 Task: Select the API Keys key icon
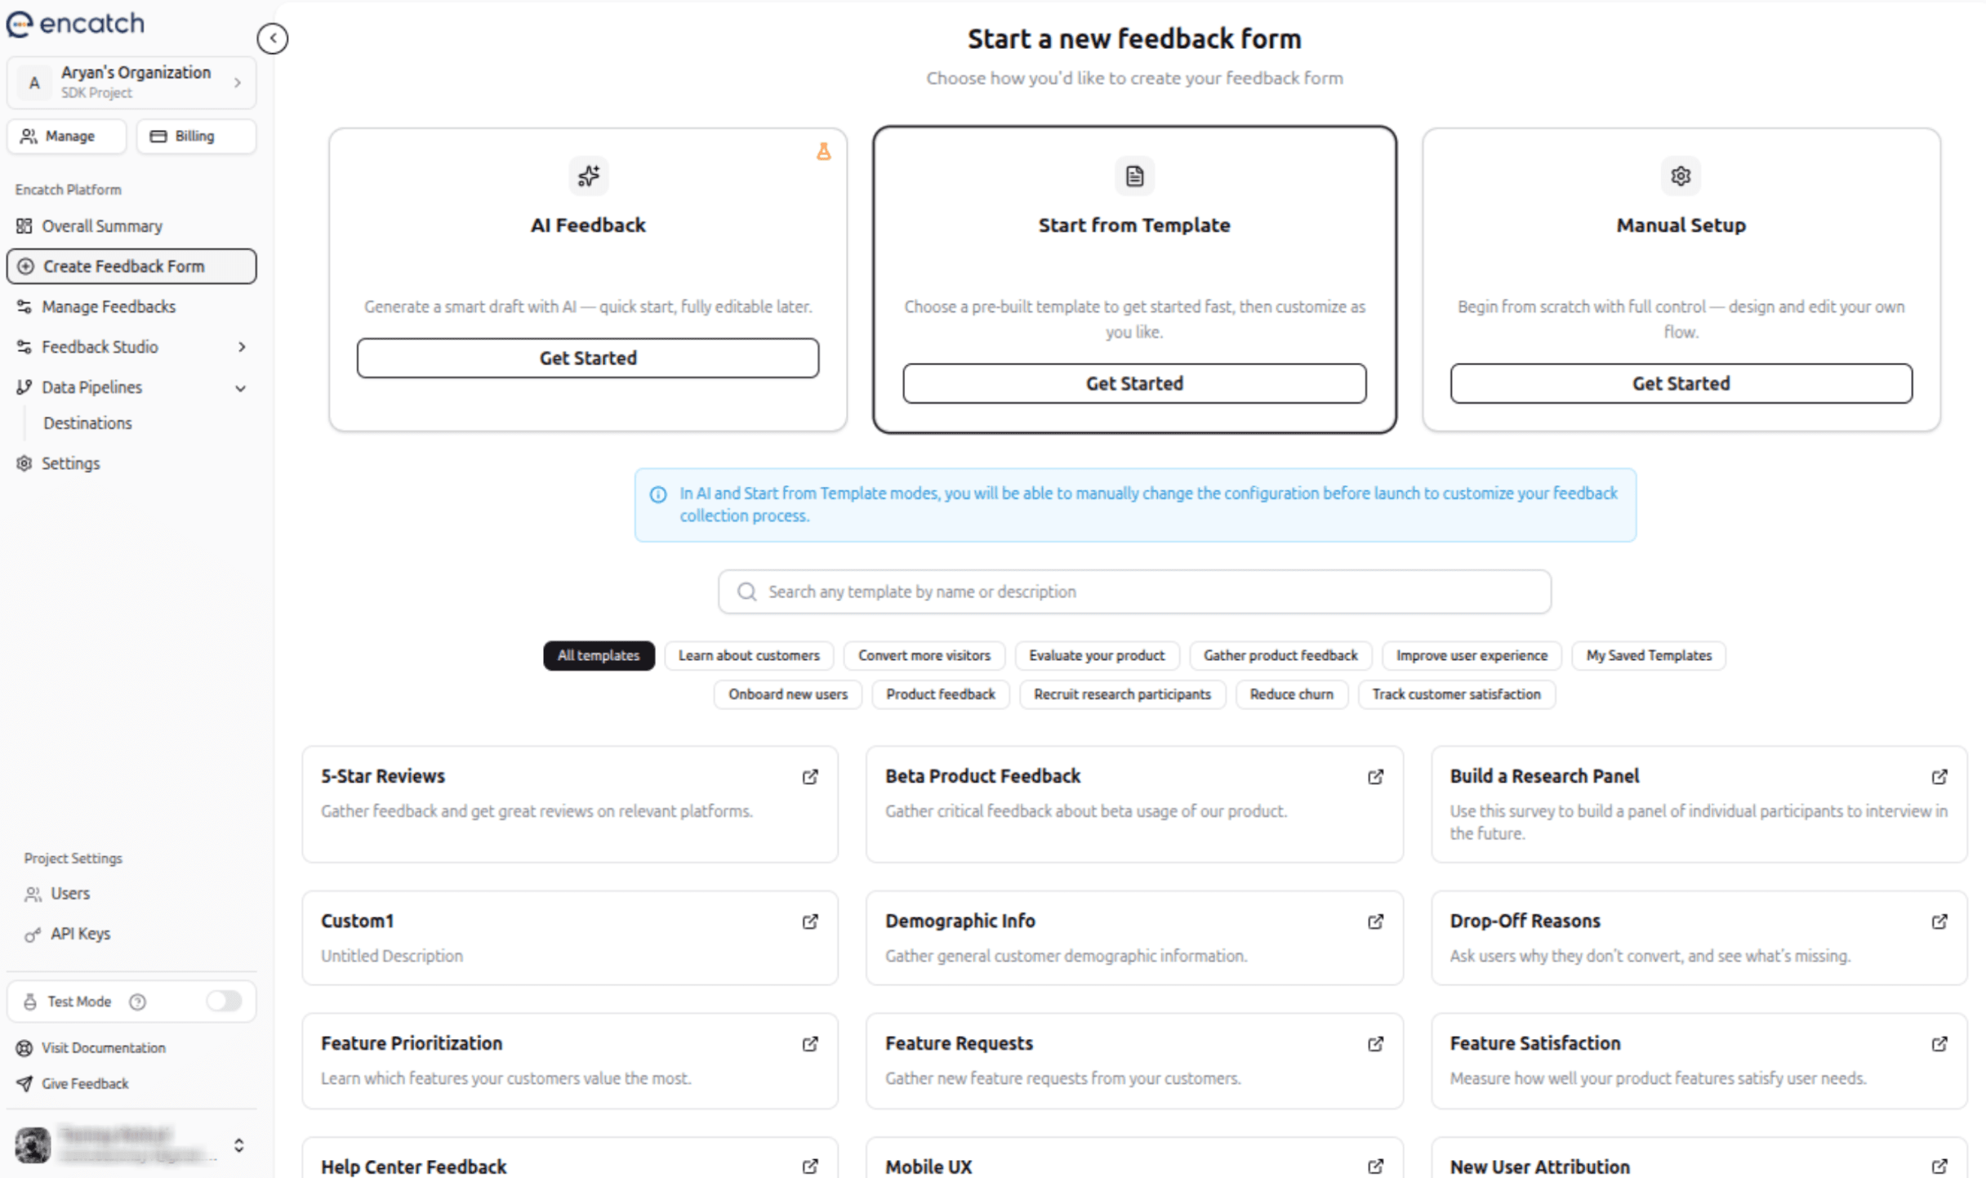tap(33, 934)
